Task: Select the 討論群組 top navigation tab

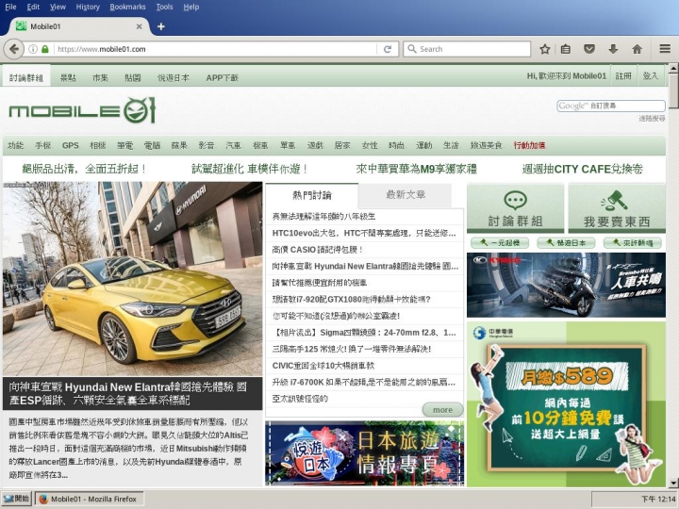Action: point(26,77)
